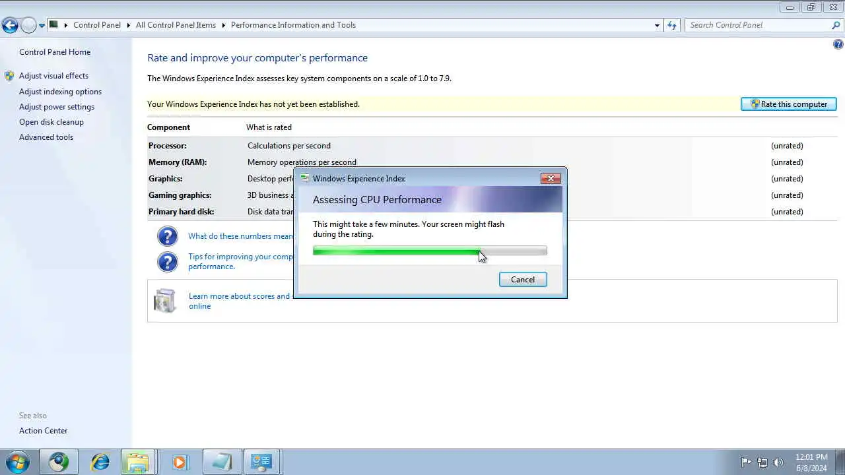Click Calculations per second text

click(289, 146)
